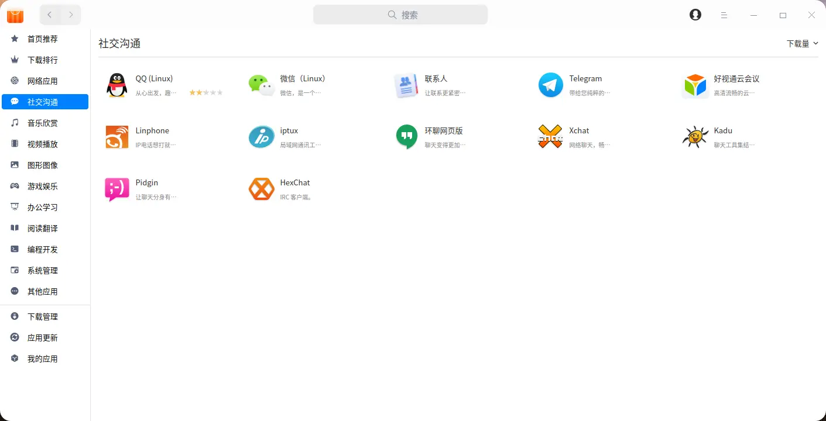Select 其他应用 category
The image size is (826, 421).
pos(45,291)
